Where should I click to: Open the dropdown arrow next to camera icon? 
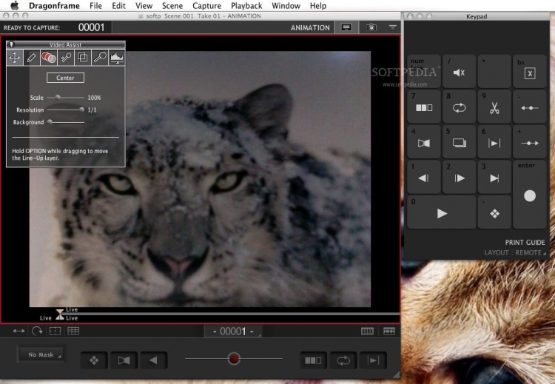393,27
